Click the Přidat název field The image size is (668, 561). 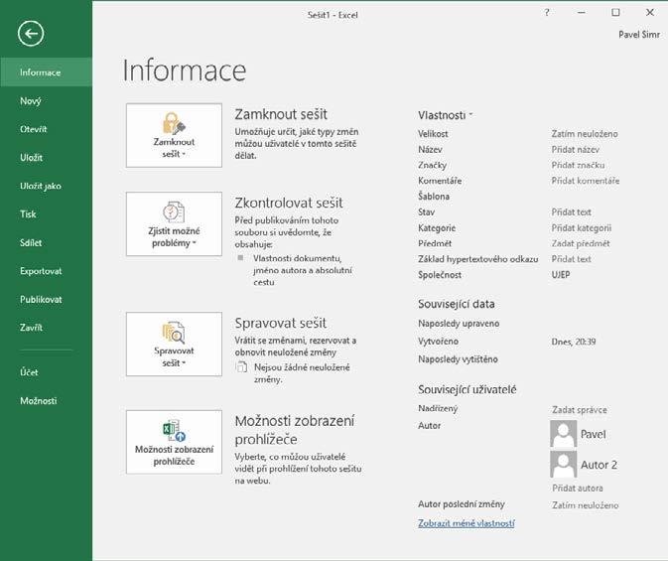[575, 150]
